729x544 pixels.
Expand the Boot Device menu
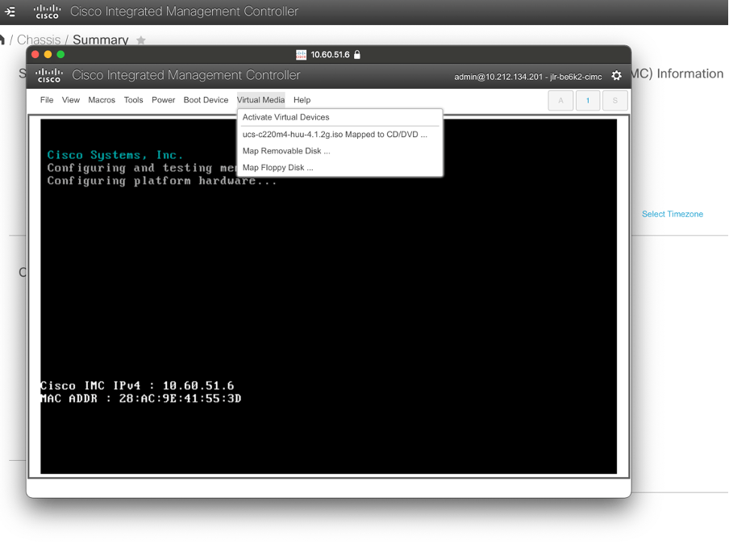tap(206, 100)
